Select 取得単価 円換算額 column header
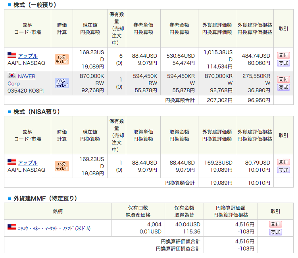Viewport: 298px width, 258px height. coord(143,135)
